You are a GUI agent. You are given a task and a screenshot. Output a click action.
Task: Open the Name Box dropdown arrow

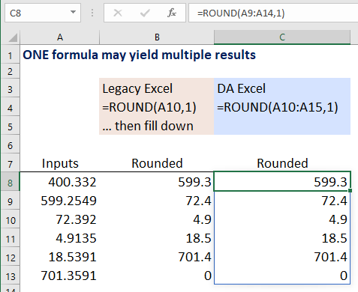73,12
